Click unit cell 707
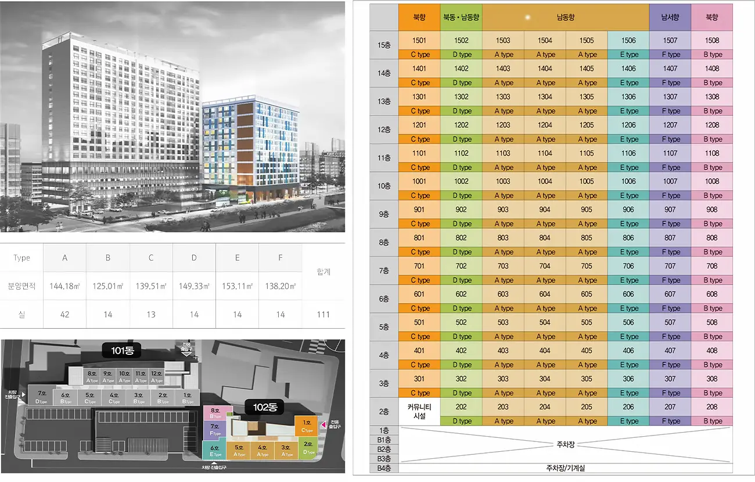Screen dimensions: 755x482 point(670,266)
